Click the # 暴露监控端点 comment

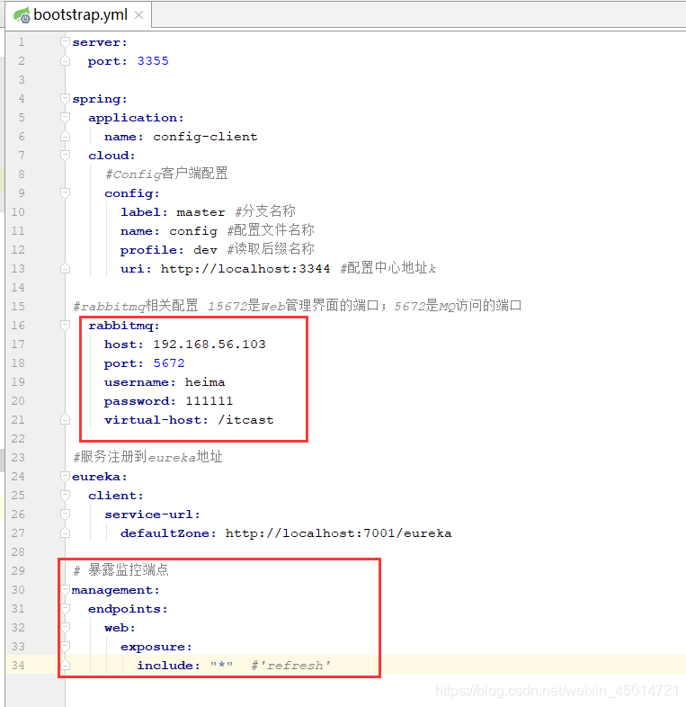(x=120, y=570)
